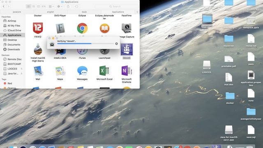
Task: Switch Finder to list view
Action: coord(34,7)
